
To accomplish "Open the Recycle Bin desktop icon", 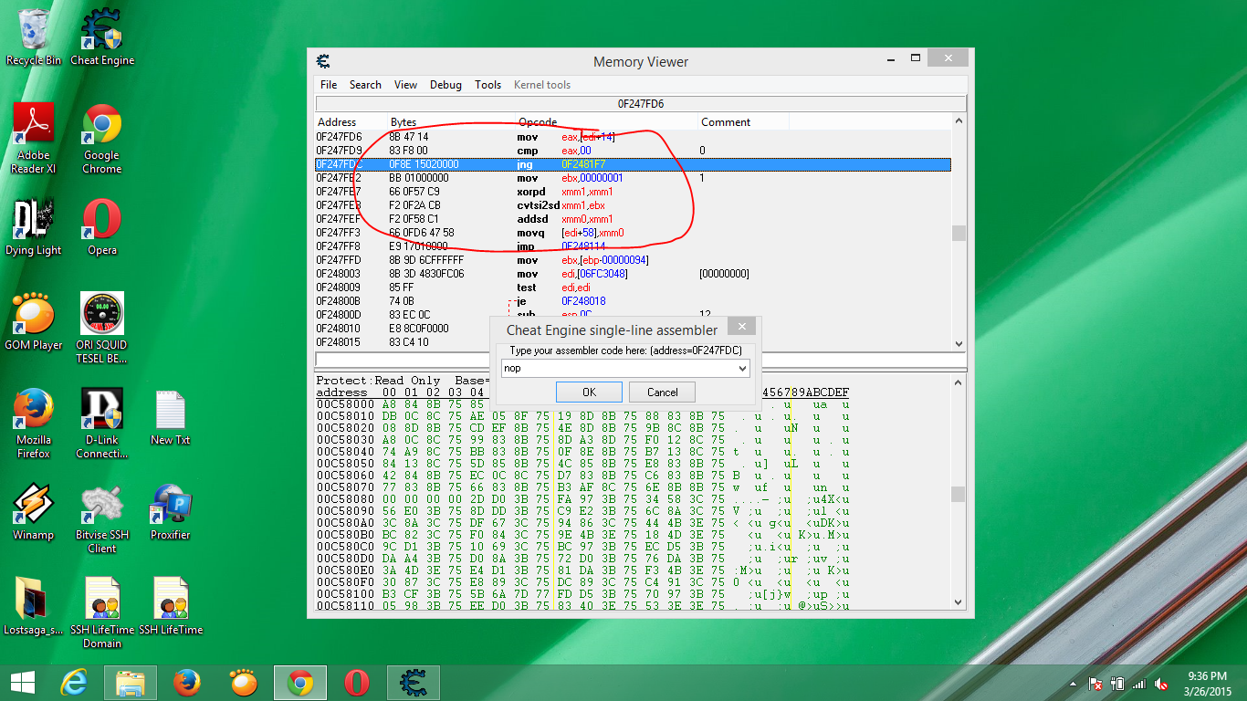I will click(34, 37).
